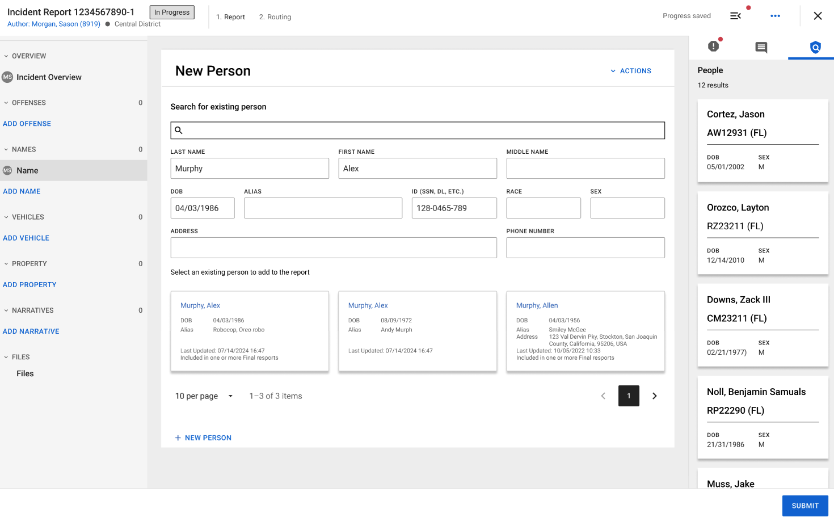The width and height of the screenshot is (834, 521).
Task: Go to next page arrow
Action: (654, 396)
